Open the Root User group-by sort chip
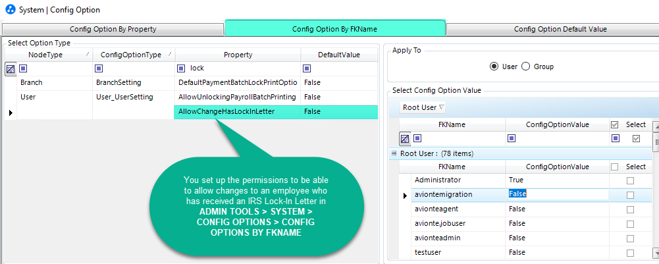Viewport: 659px width, 264px height. click(x=423, y=107)
